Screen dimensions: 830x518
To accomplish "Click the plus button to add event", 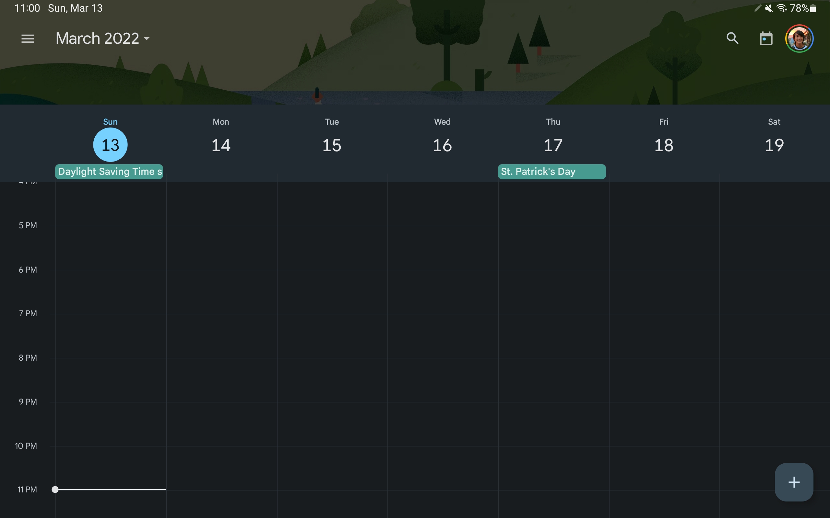I will (794, 482).
